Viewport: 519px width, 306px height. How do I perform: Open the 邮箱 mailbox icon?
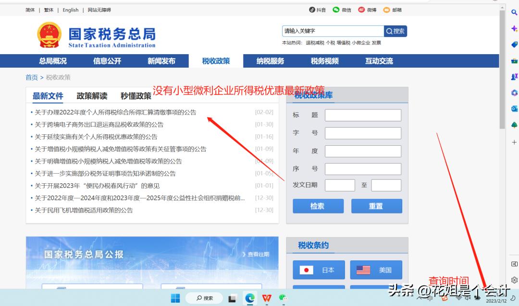(387, 10)
